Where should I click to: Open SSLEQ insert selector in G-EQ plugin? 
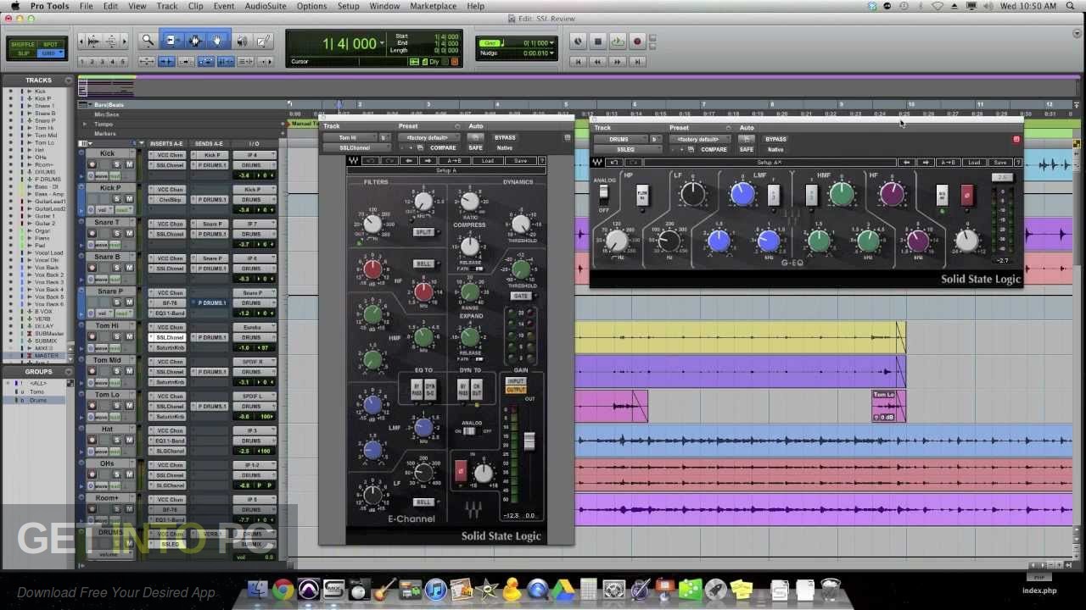pyautogui.click(x=626, y=149)
